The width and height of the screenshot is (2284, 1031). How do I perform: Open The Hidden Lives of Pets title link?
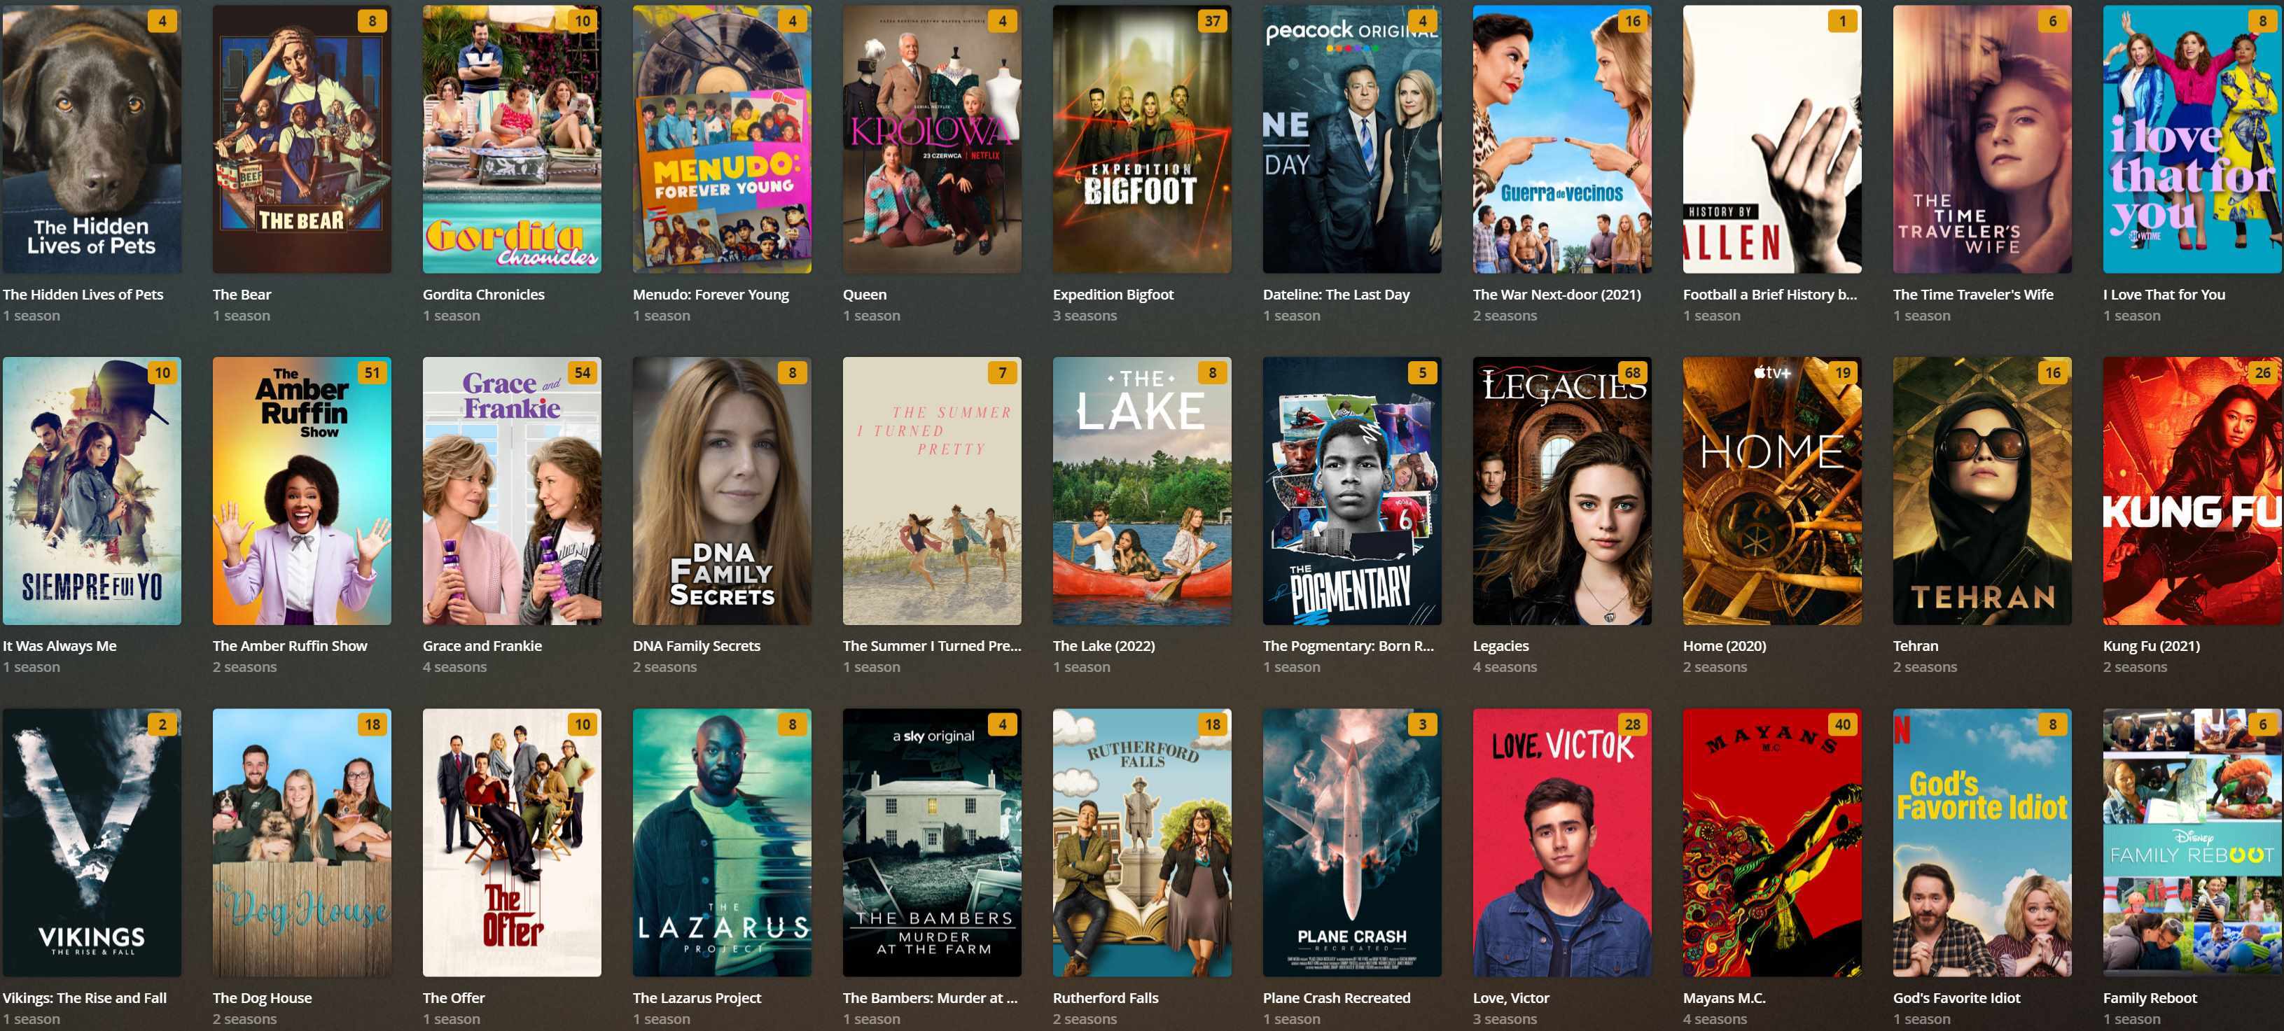[x=83, y=294]
